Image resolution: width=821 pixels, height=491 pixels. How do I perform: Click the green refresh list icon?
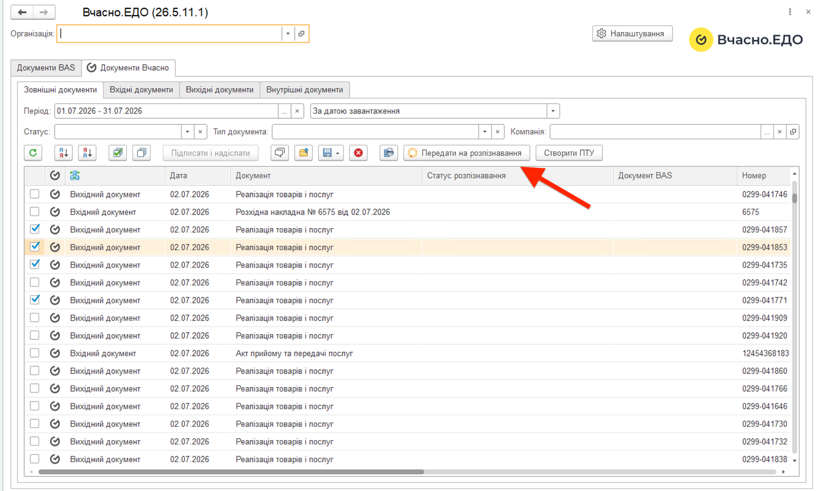pyautogui.click(x=33, y=153)
